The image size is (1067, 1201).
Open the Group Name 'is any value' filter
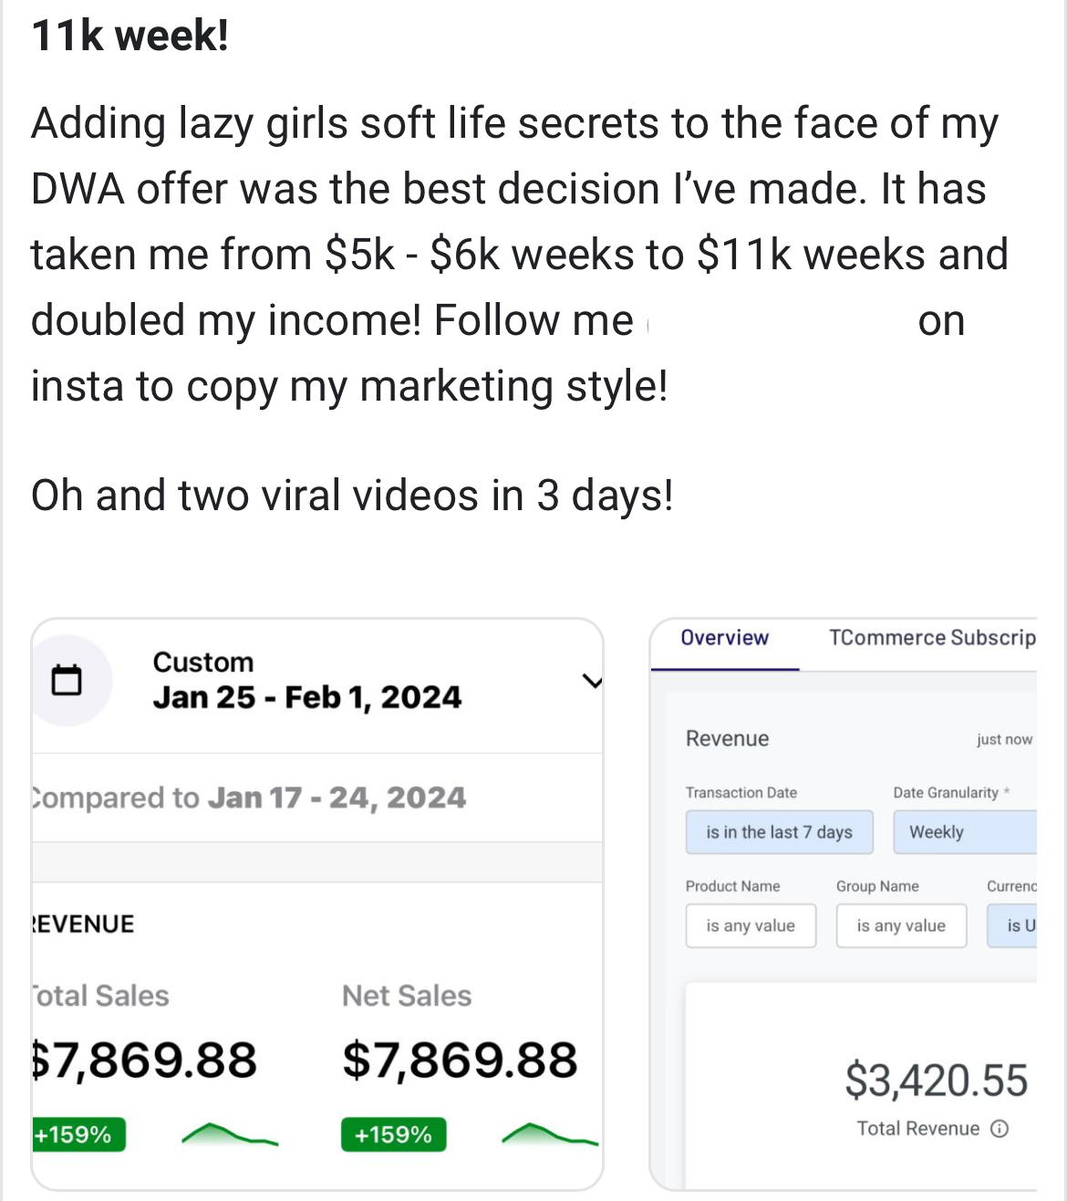point(900,925)
